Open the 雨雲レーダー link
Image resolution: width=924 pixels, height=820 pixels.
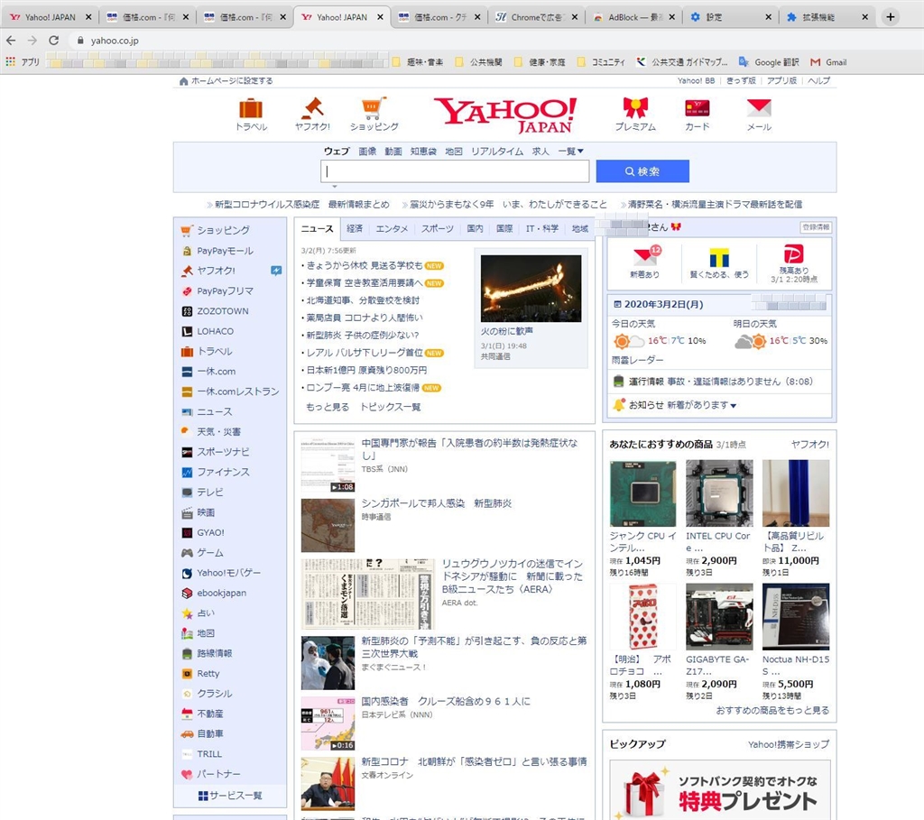pyautogui.click(x=637, y=360)
